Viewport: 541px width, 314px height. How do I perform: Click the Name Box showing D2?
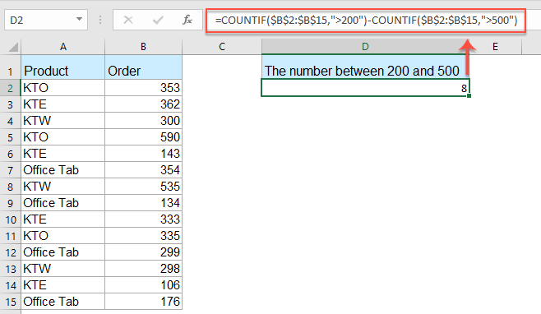[x=45, y=20]
